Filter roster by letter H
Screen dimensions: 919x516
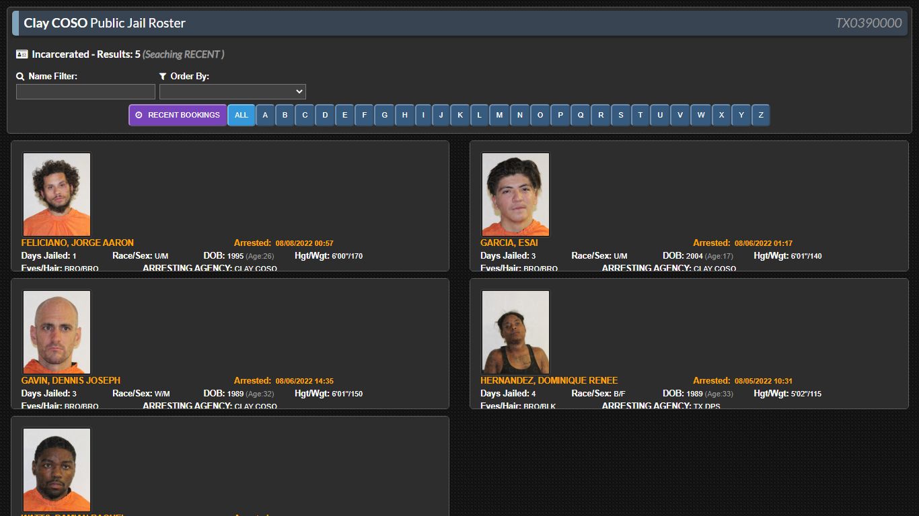coord(405,115)
